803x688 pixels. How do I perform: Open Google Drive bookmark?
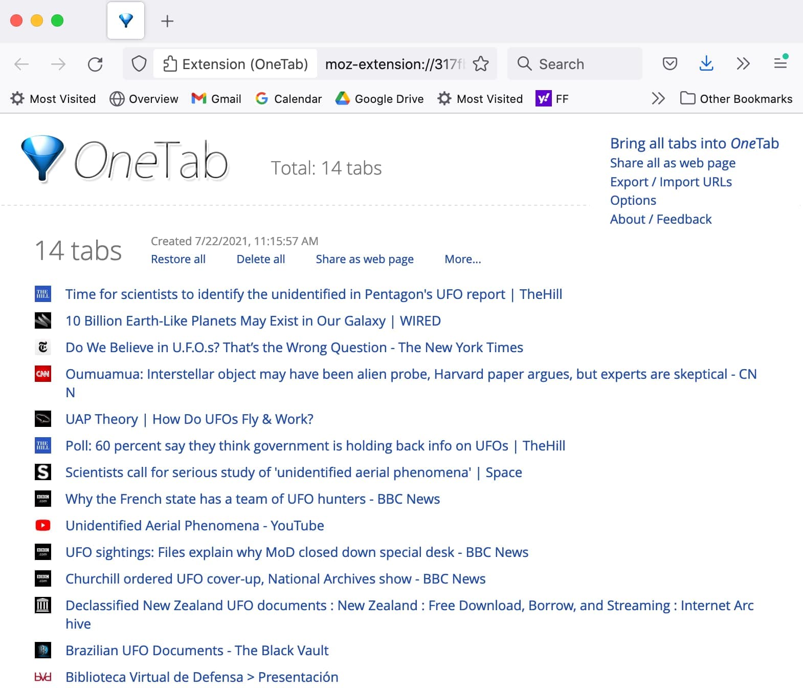pyautogui.click(x=380, y=99)
